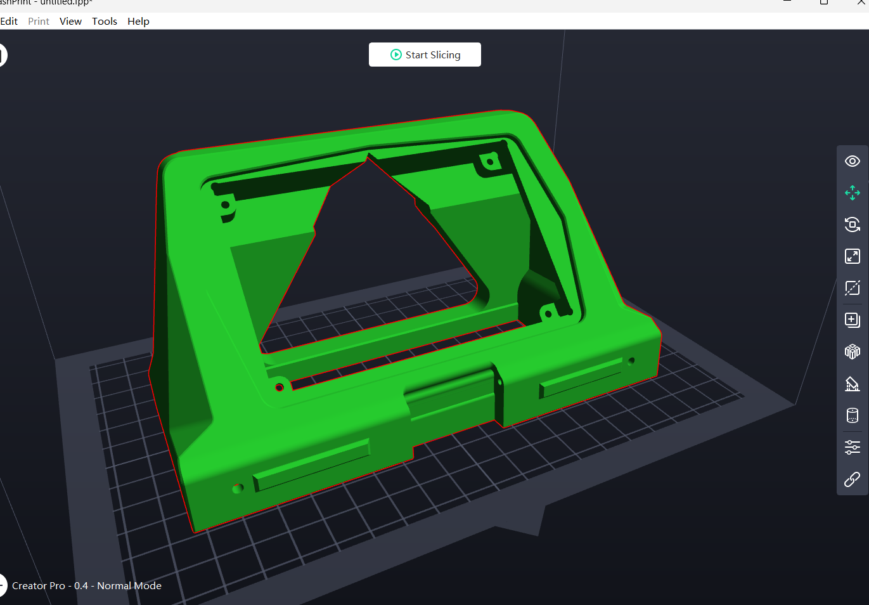Click the cylinder shape icon in sidebar
This screenshot has width=869, height=605.
click(853, 415)
